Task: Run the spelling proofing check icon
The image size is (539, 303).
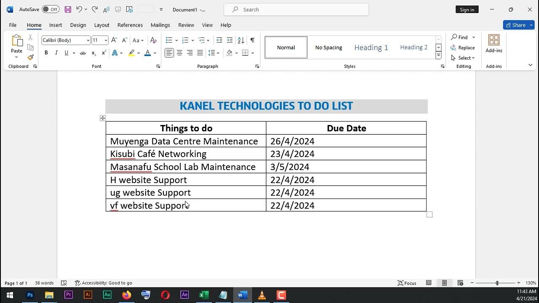Action: pos(64,283)
